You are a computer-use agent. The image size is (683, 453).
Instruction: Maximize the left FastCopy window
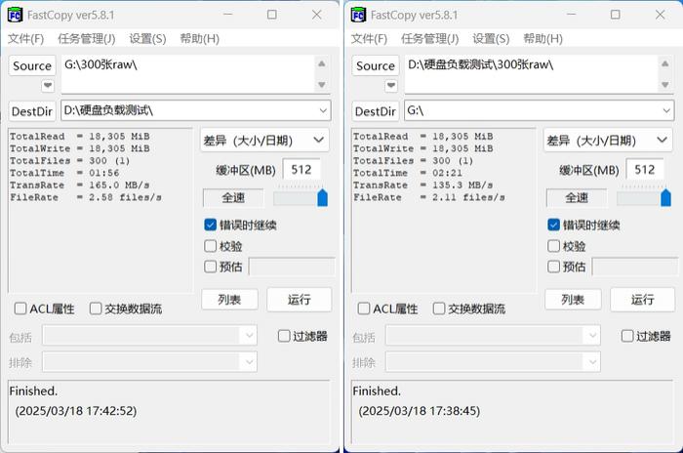(x=272, y=15)
